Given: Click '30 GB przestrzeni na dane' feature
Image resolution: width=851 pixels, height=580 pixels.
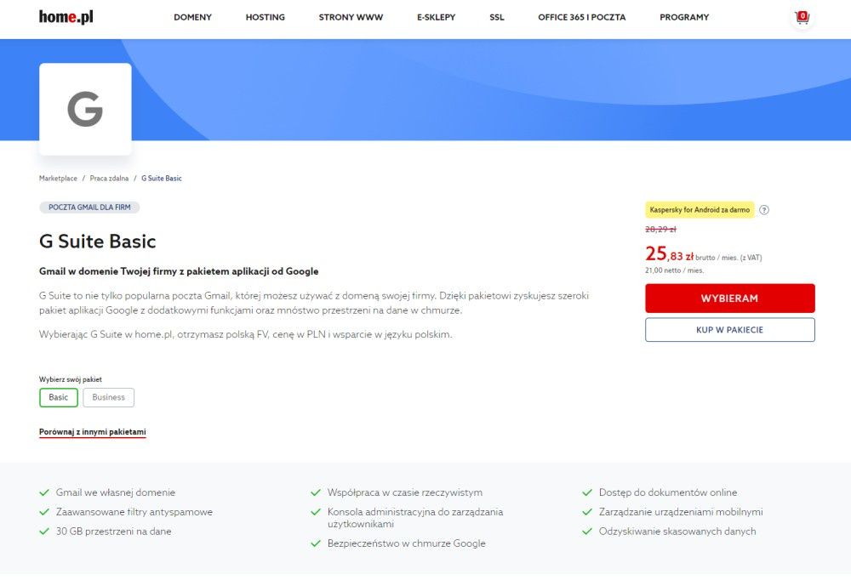Looking at the screenshot, I should [x=113, y=532].
